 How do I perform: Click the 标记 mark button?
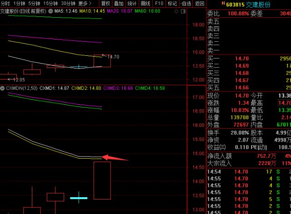tap(172, 3)
